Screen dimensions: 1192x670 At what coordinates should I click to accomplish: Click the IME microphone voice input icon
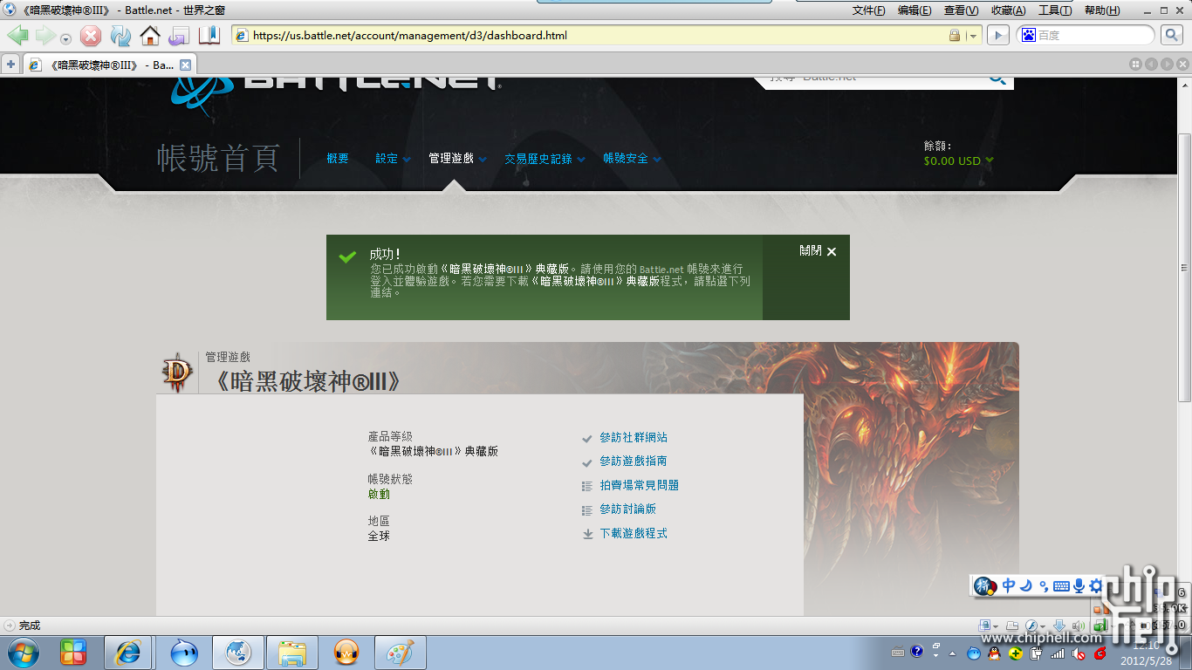[1079, 585]
